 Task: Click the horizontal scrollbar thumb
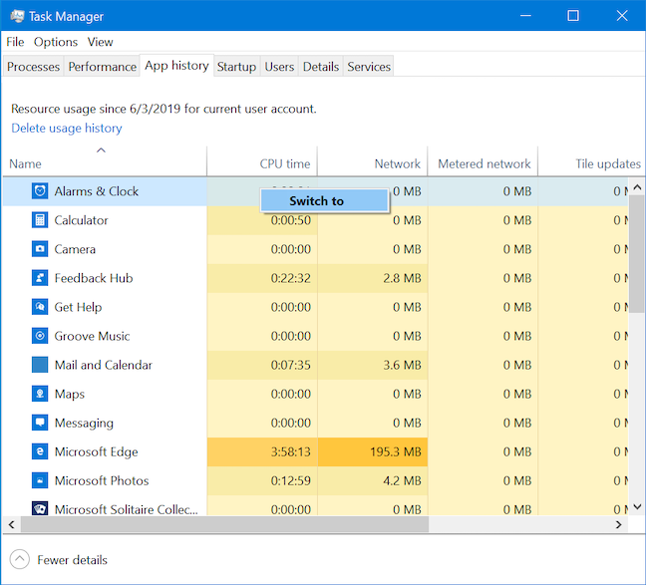click(225, 524)
